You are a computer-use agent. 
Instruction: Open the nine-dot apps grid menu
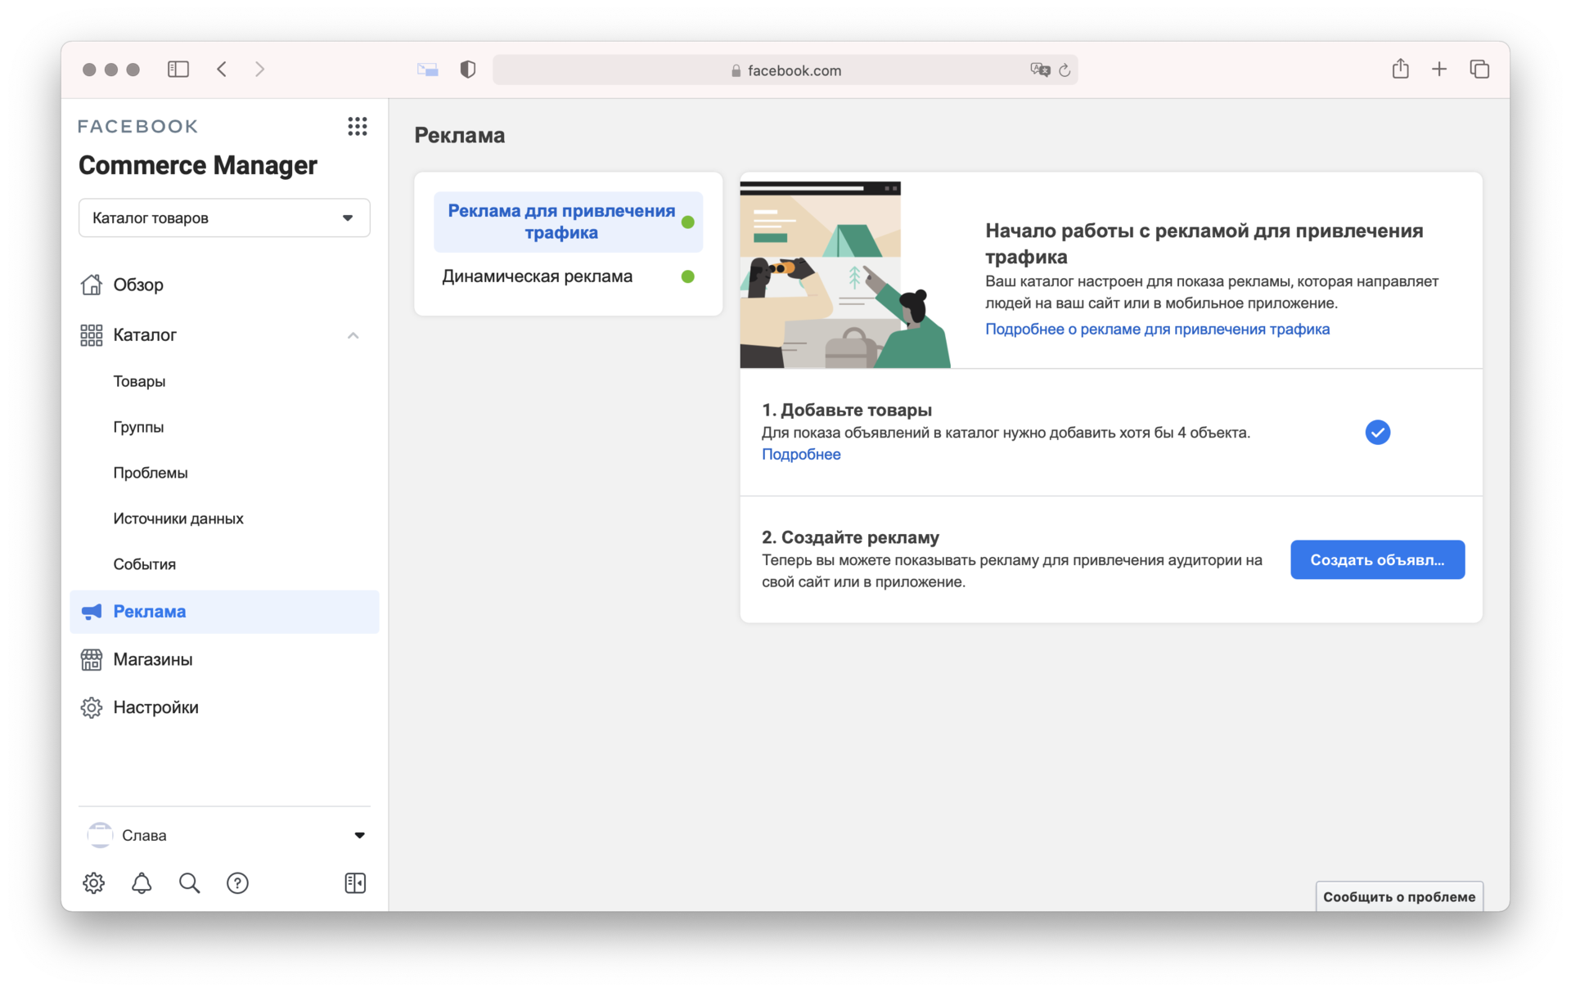(x=357, y=126)
